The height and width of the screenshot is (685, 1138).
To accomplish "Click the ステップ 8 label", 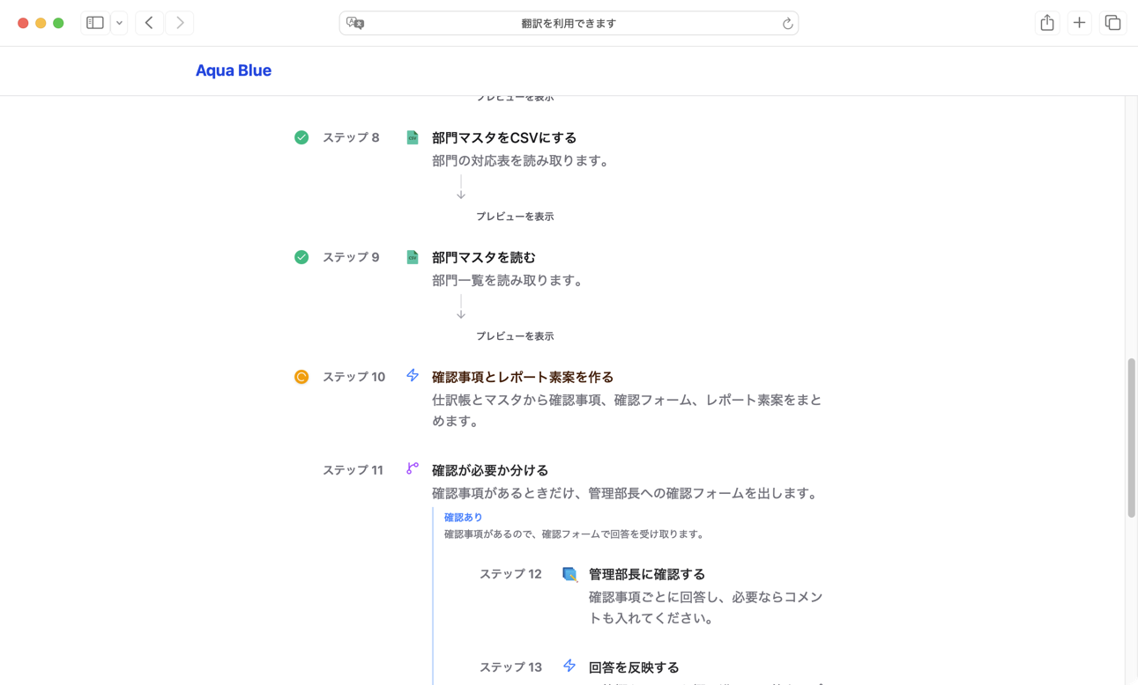I will (351, 137).
